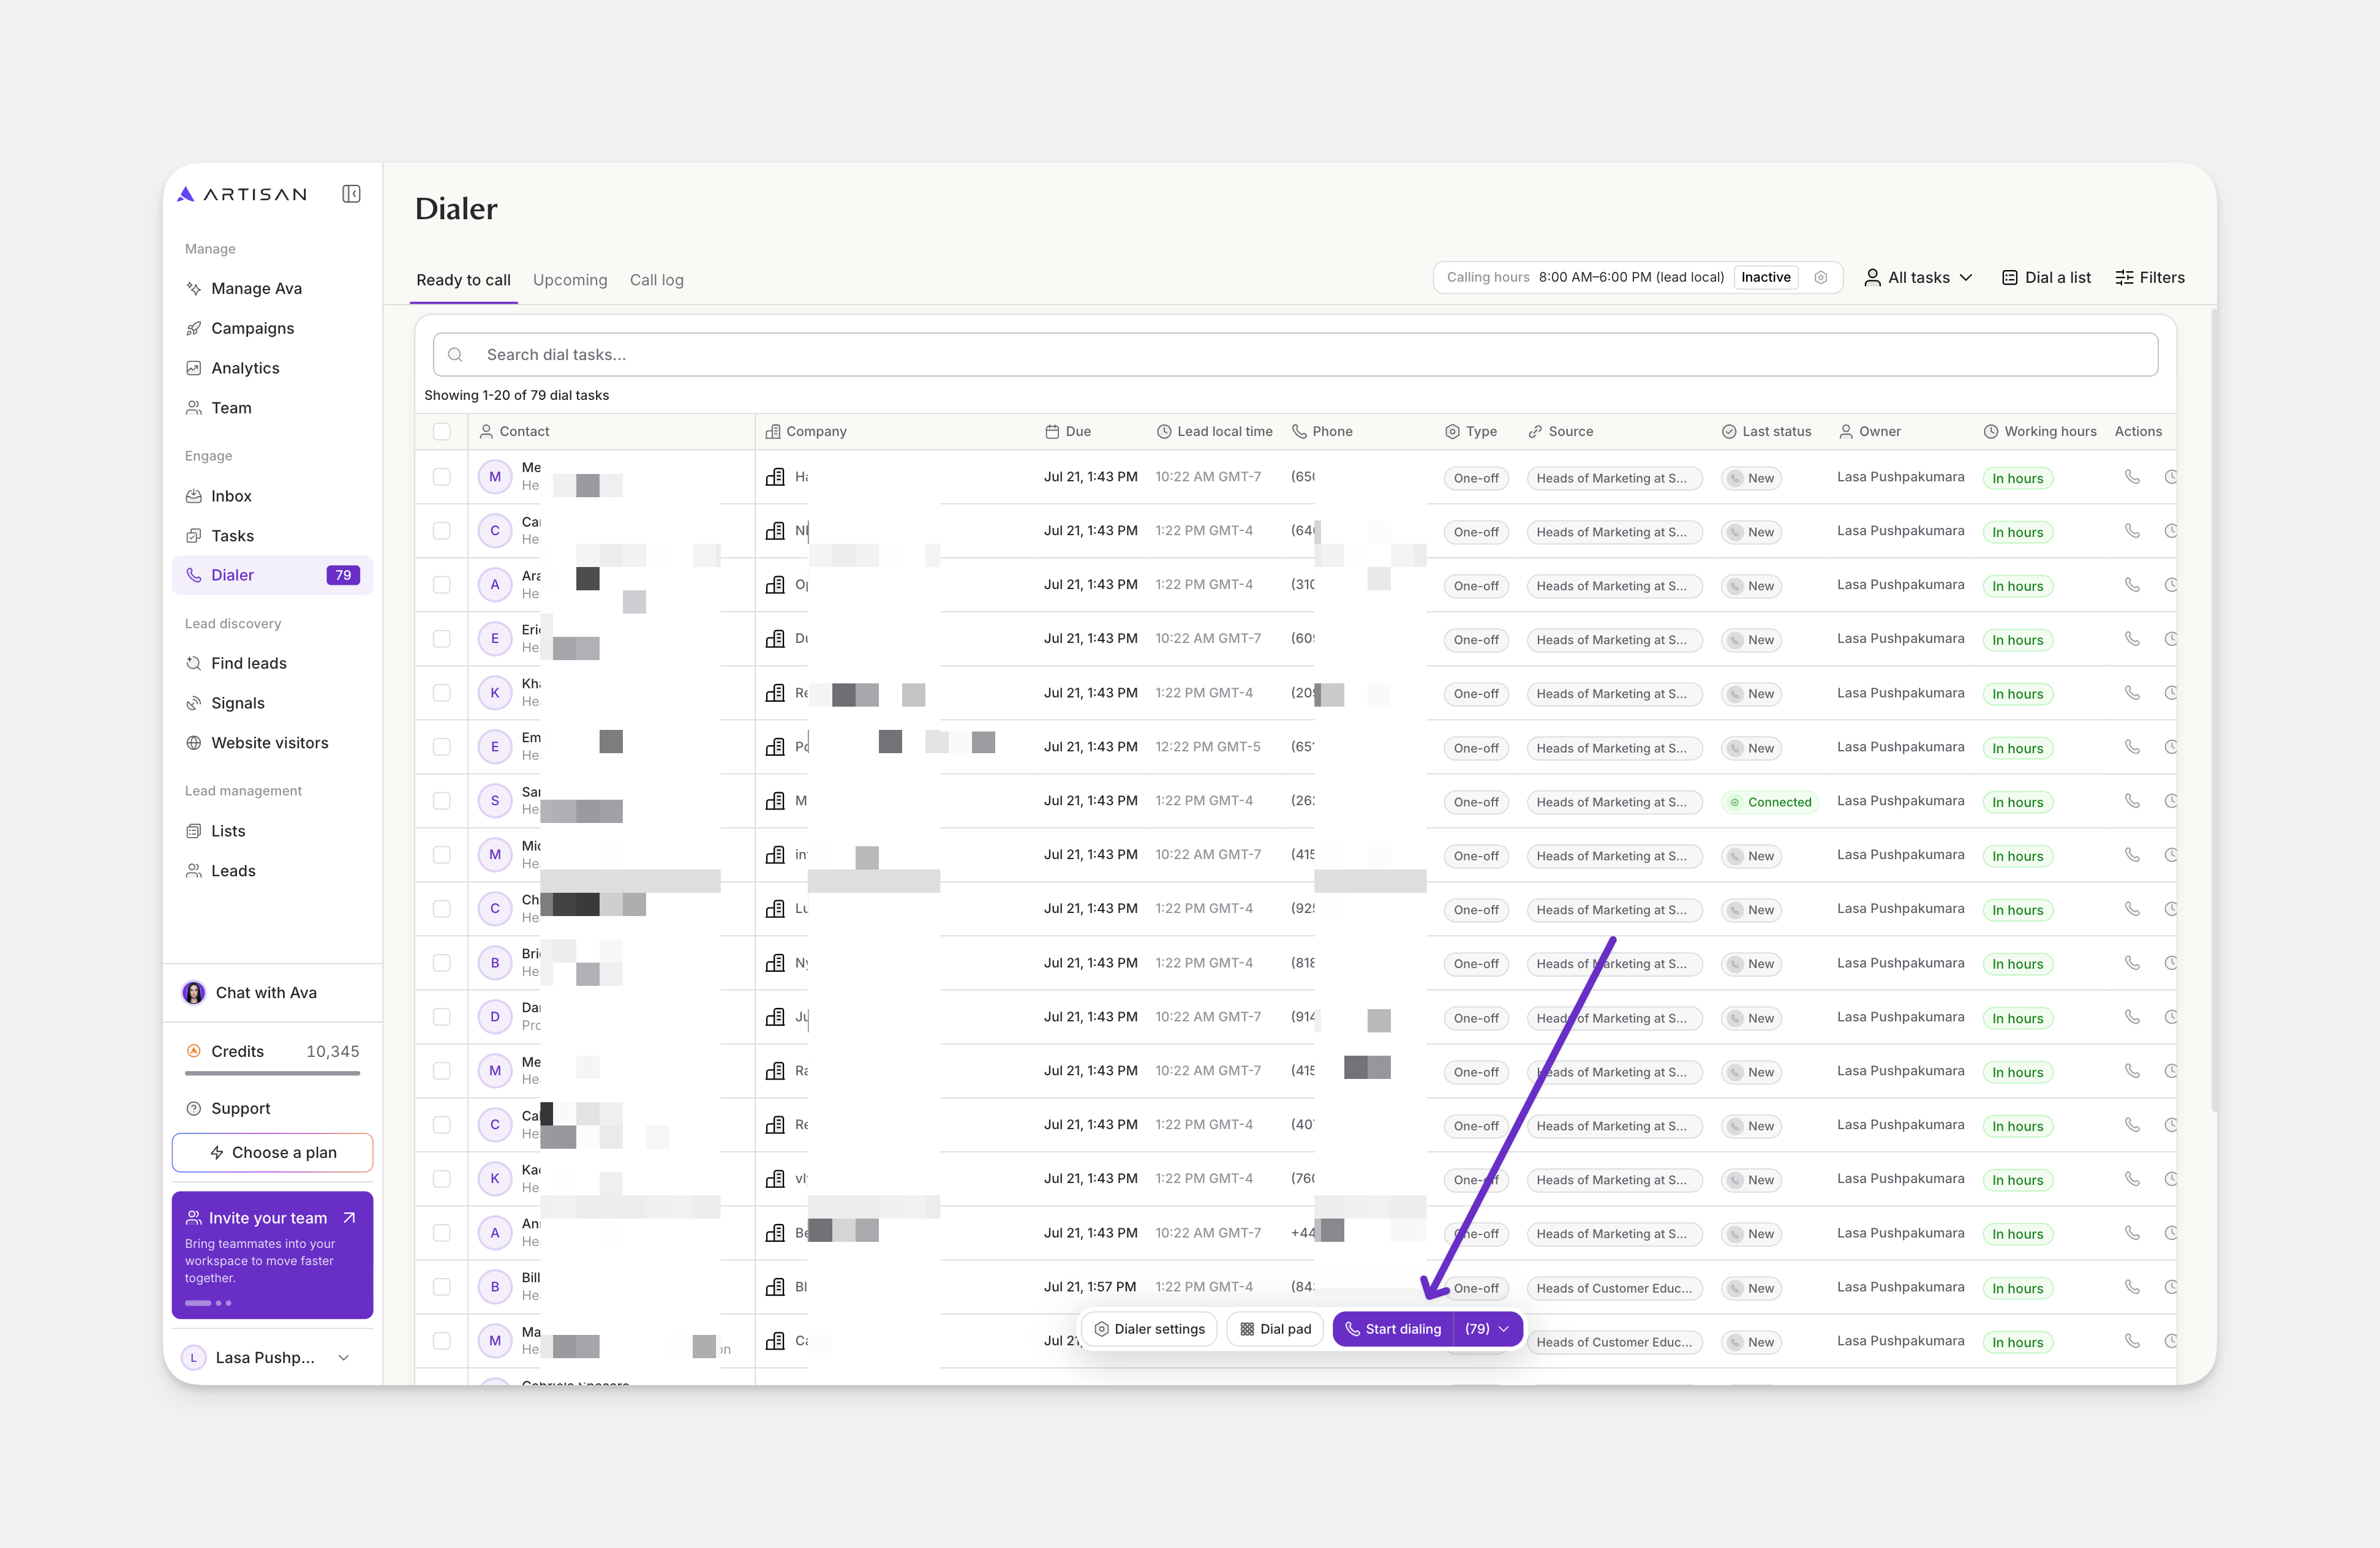
Task: Tick the select-all checkbox in the table header
Action: point(441,431)
